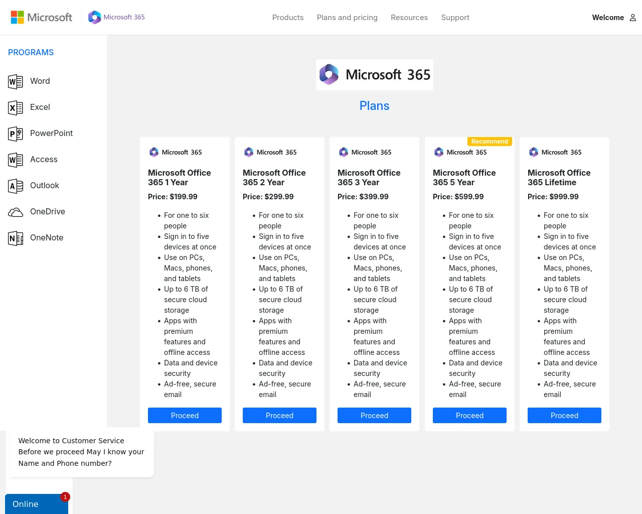Click the red chat notification badge
Viewport: 642px width, 514px height.
tap(65, 497)
